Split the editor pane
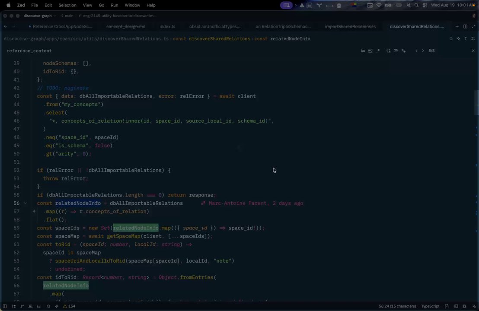Viewport: 479px width, 311px height. click(x=465, y=26)
